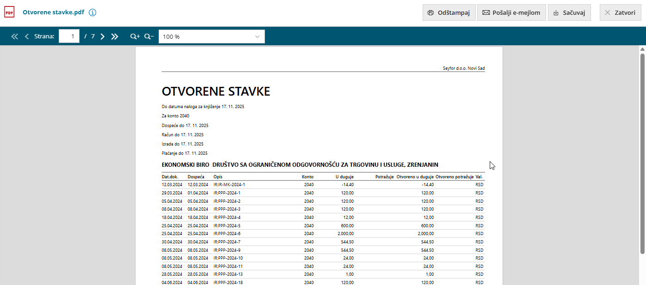Click the 'Dospeće do 17. 11. 2025' line
The width and height of the screenshot is (646, 285).
point(185,126)
